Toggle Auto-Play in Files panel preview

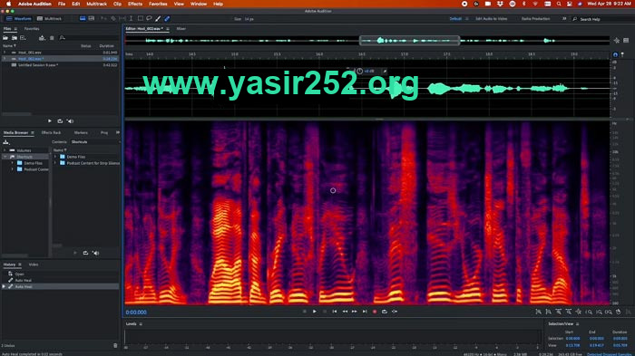point(71,121)
